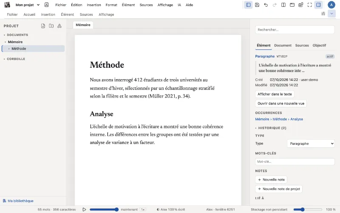Switch to the Élément inspector tab

[263, 46]
